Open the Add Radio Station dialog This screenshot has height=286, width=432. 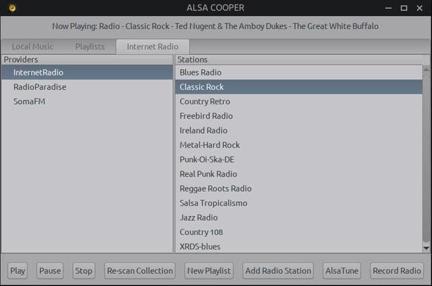click(x=278, y=270)
